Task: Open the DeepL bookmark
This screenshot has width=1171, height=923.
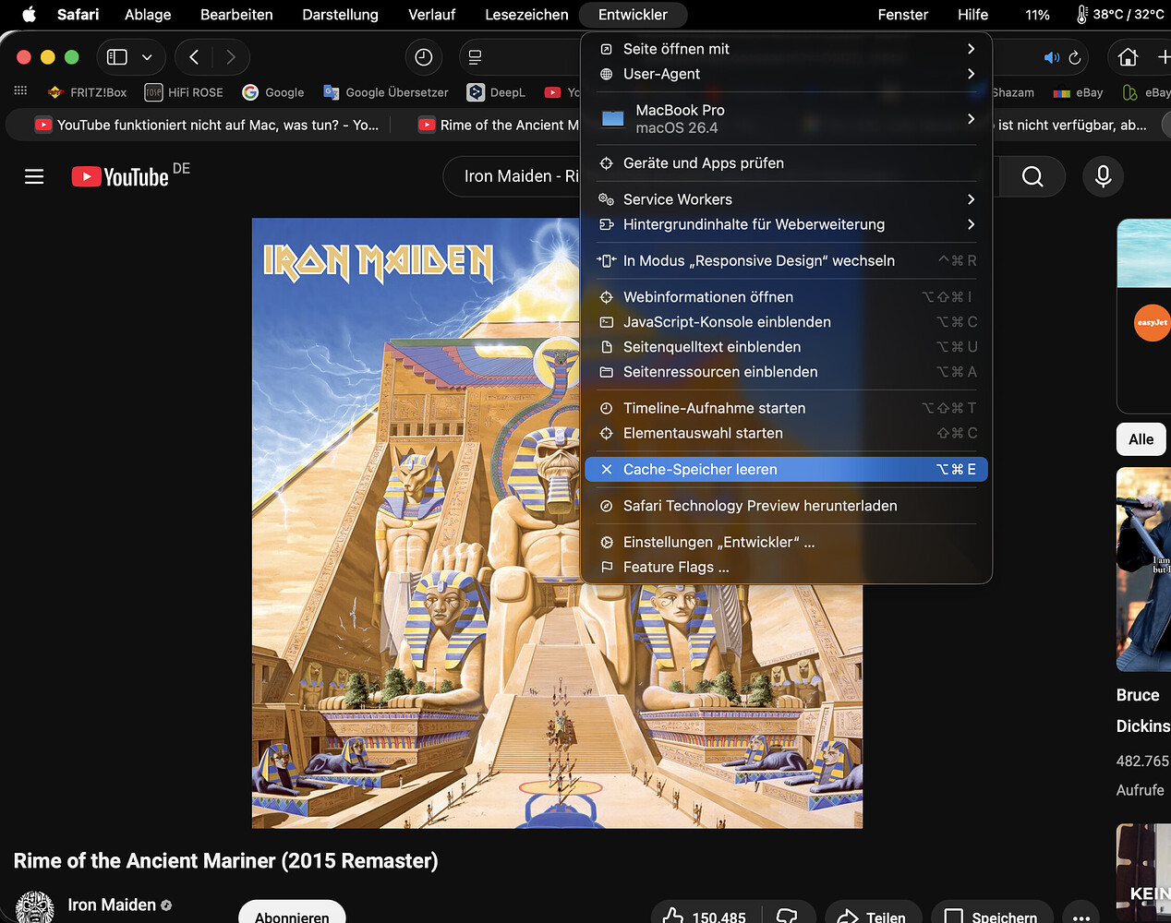Action: tap(496, 92)
